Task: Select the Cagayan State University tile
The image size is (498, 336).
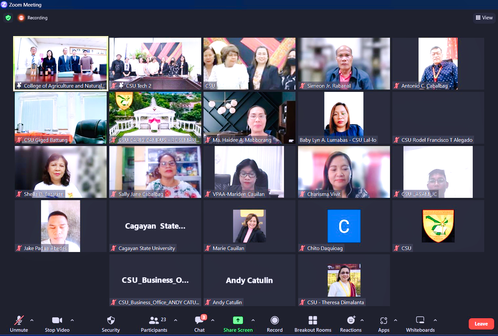Action: [x=155, y=226]
